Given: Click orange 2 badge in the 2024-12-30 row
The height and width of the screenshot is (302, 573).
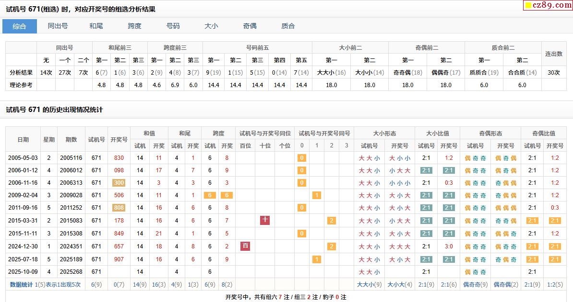Looking at the screenshot, I should pyautogui.click(x=331, y=246).
